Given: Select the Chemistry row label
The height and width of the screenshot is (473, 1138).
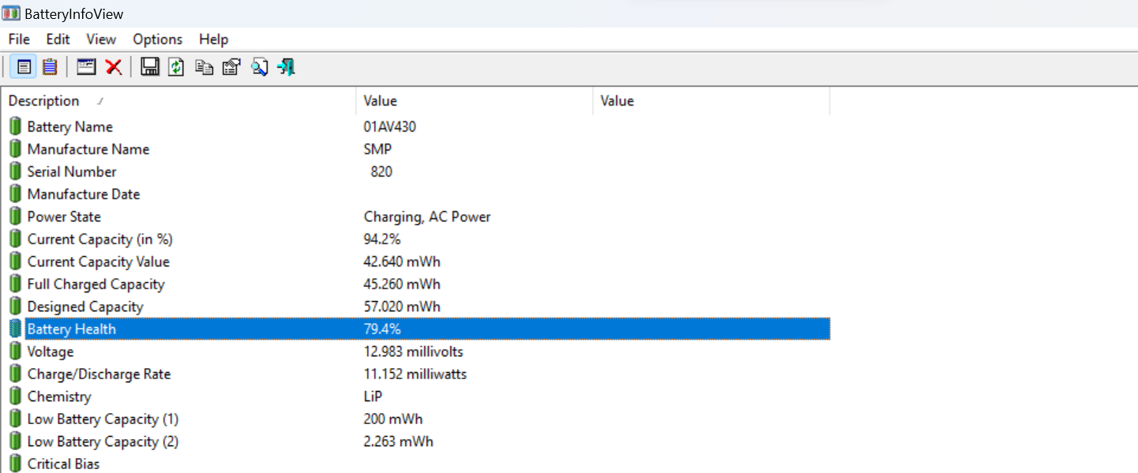Looking at the screenshot, I should (59, 397).
